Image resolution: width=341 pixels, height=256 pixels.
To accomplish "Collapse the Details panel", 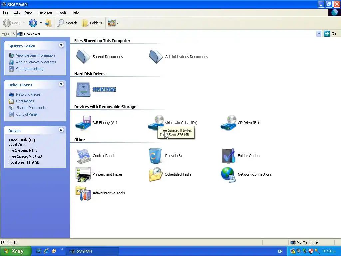I will point(61,130).
